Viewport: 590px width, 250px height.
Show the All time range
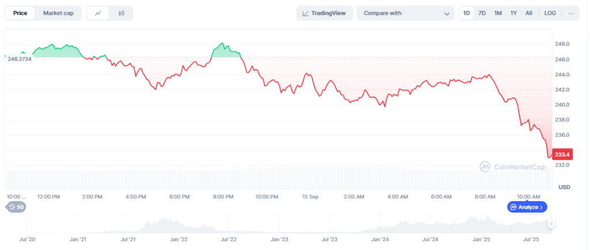tap(529, 13)
